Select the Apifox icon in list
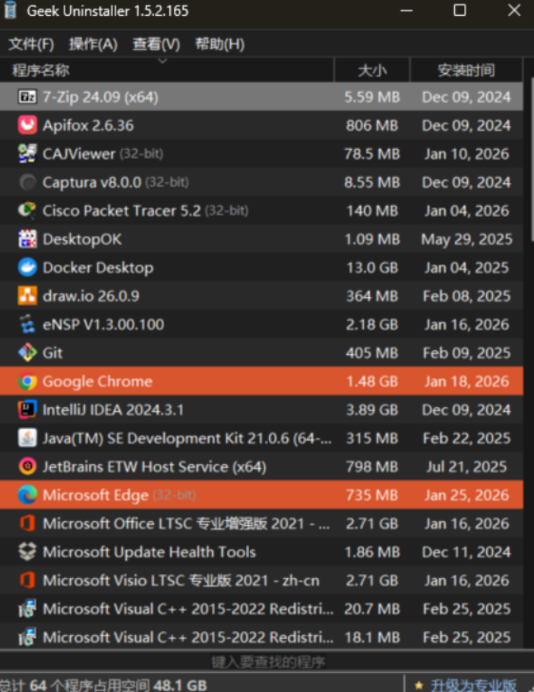534x692 pixels. point(27,125)
